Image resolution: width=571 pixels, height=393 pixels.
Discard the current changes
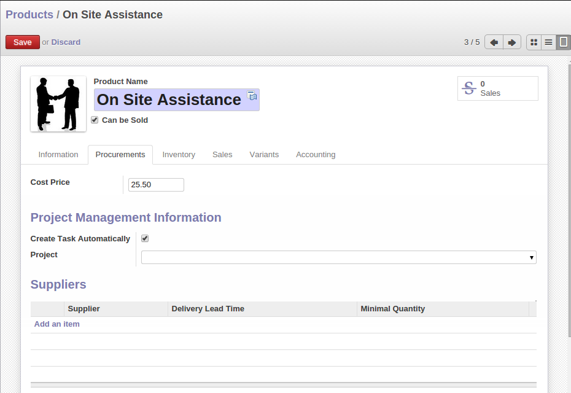(66, 42)
